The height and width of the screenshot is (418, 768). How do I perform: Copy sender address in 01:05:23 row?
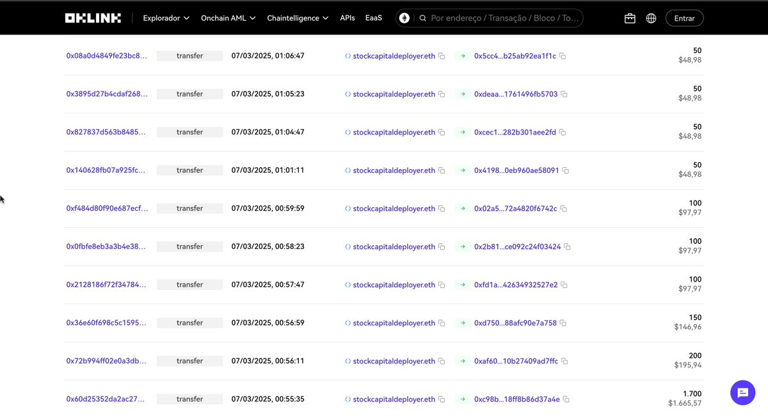[442, 94]
